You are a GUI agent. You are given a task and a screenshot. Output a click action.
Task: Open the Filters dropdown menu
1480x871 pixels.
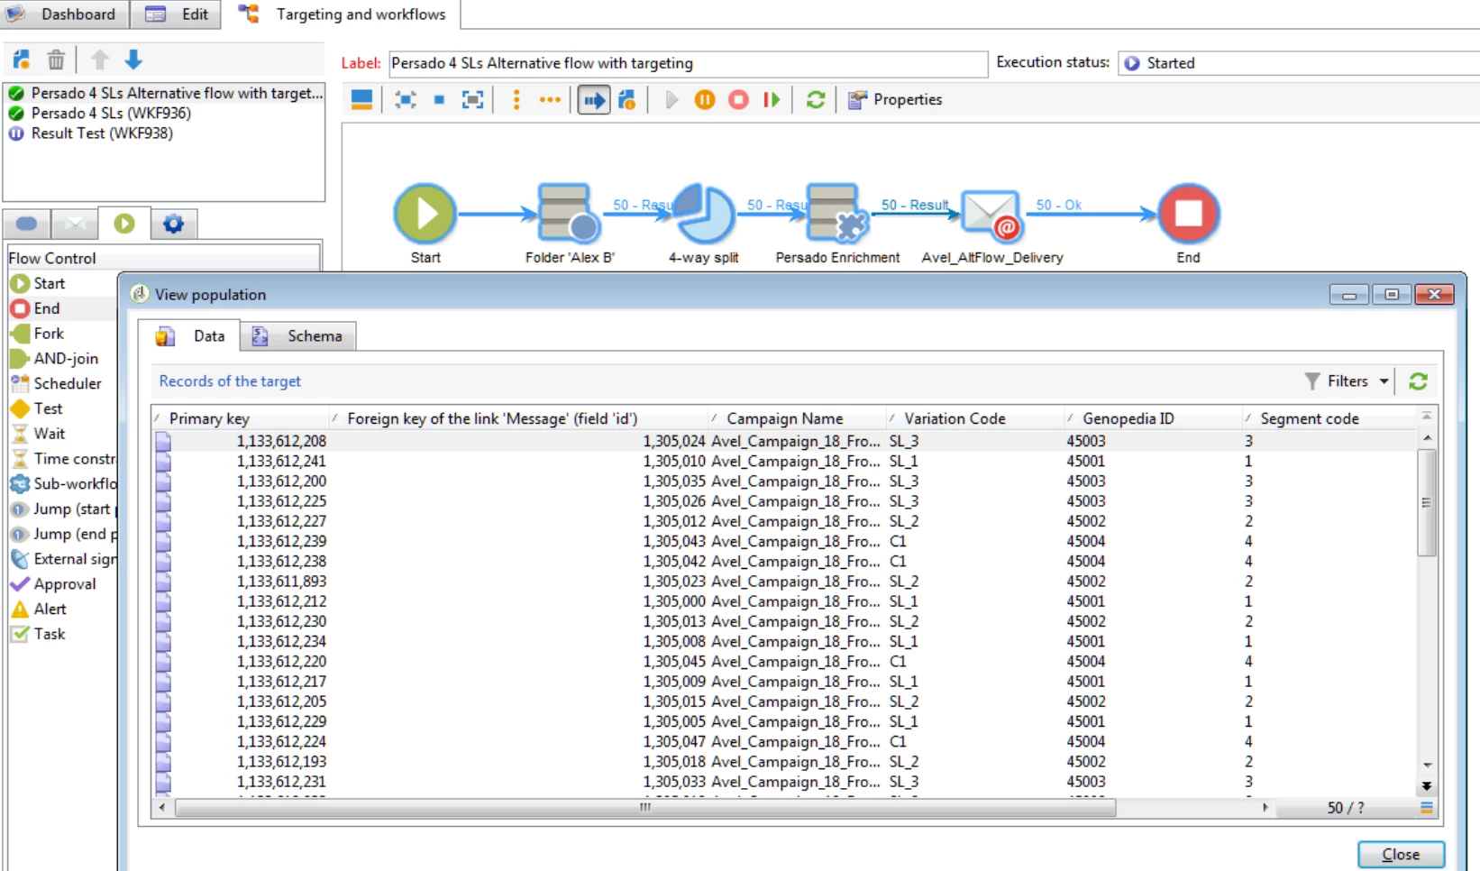tap(1347, 381)
